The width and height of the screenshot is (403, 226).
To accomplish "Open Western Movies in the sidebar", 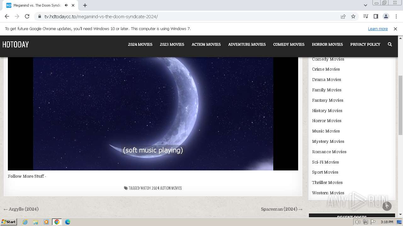I will 328,193.
